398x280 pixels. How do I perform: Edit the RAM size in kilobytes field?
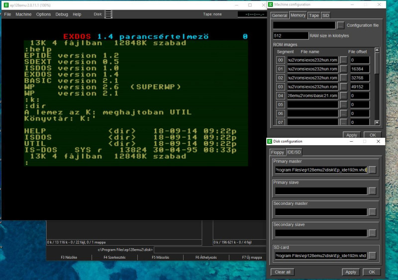click(291, 35)
